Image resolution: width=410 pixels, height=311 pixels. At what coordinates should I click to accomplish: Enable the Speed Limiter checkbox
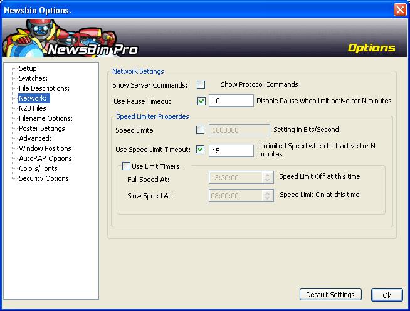point(201,130)
